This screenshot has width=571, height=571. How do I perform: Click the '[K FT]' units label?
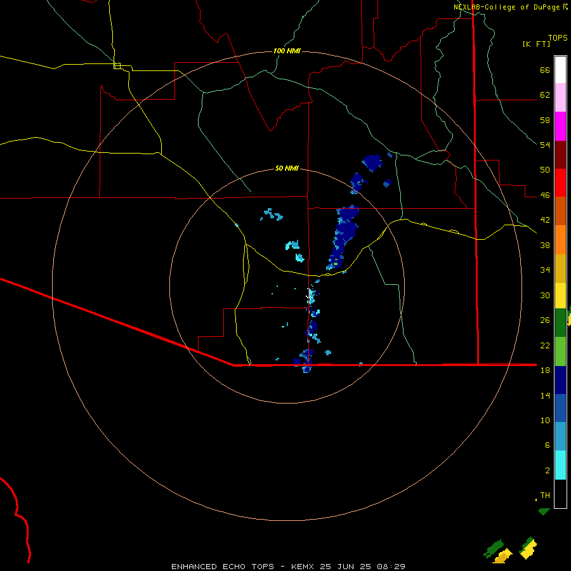click(536, 44)
